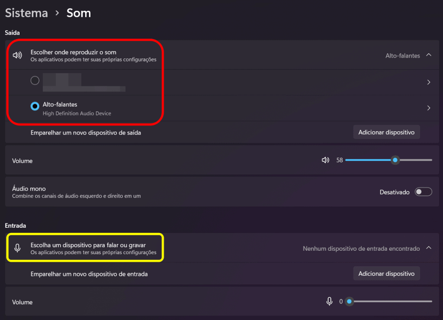
Task: Open properties arrow for Alto-falantes device
Action: click(429, 108)
